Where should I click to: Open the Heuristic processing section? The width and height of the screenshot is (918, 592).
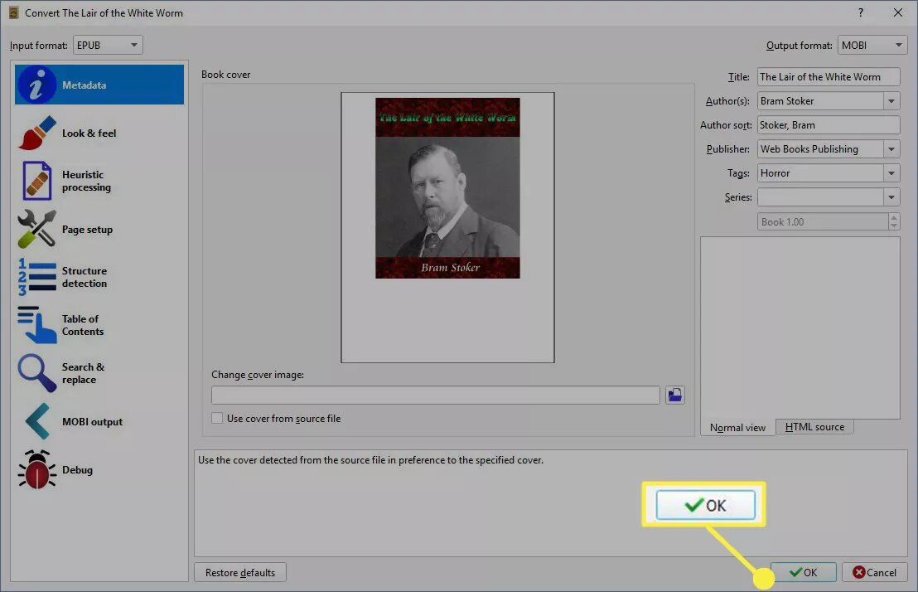(36, 181)
